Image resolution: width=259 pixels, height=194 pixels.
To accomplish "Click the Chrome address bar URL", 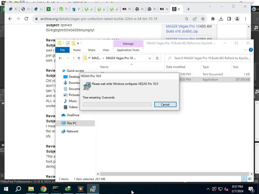I will point(99,19).
